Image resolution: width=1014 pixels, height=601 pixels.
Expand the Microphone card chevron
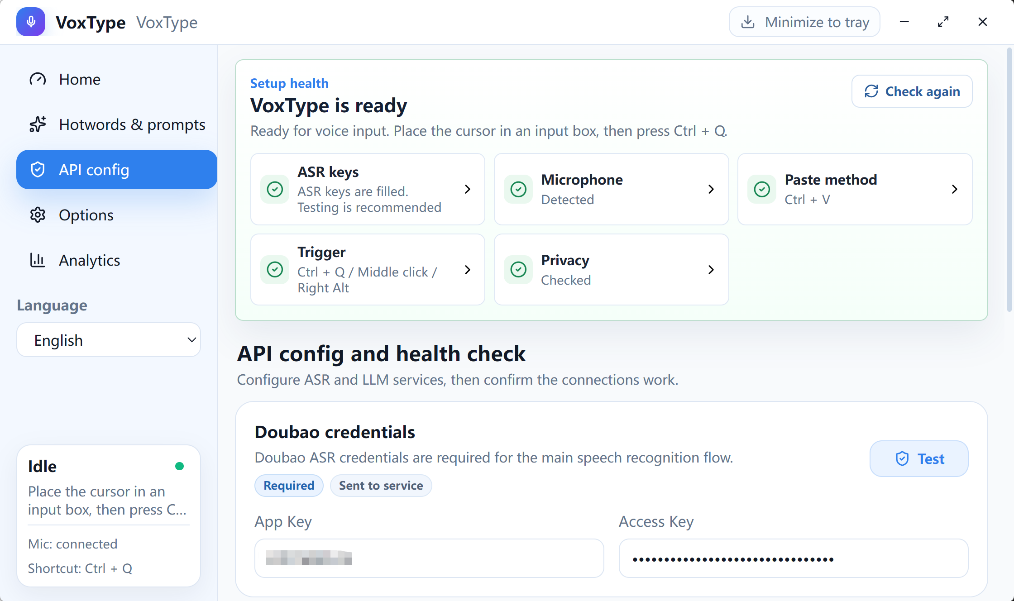point(711,189)
